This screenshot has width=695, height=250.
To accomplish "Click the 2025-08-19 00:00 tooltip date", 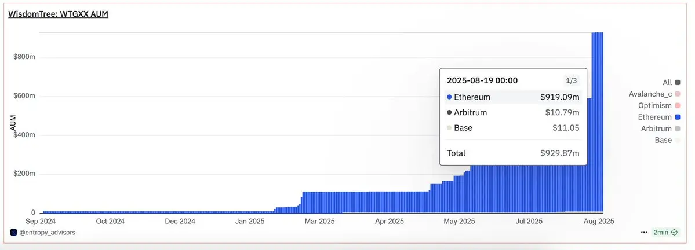I will click(x=482, y=80).
